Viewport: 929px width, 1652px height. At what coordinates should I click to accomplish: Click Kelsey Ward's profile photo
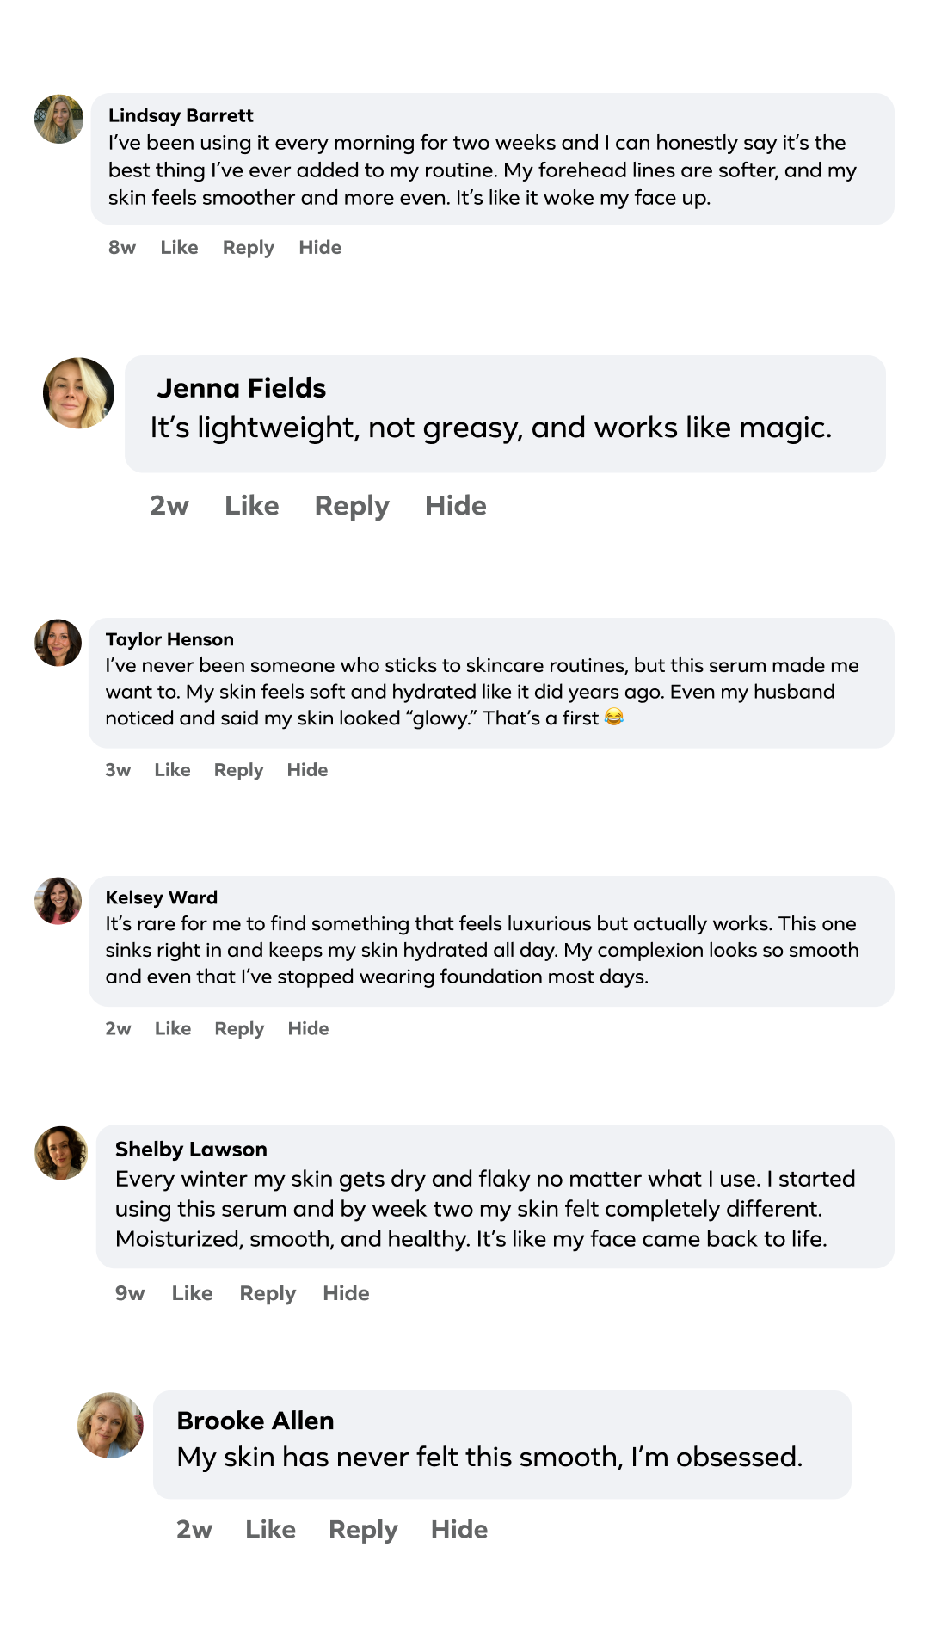coord(58,901)
